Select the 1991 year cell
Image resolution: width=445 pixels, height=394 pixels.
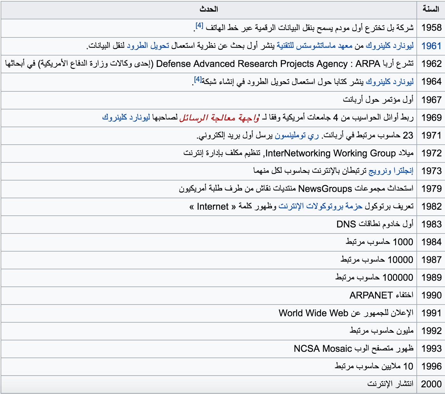coord(431,313)
